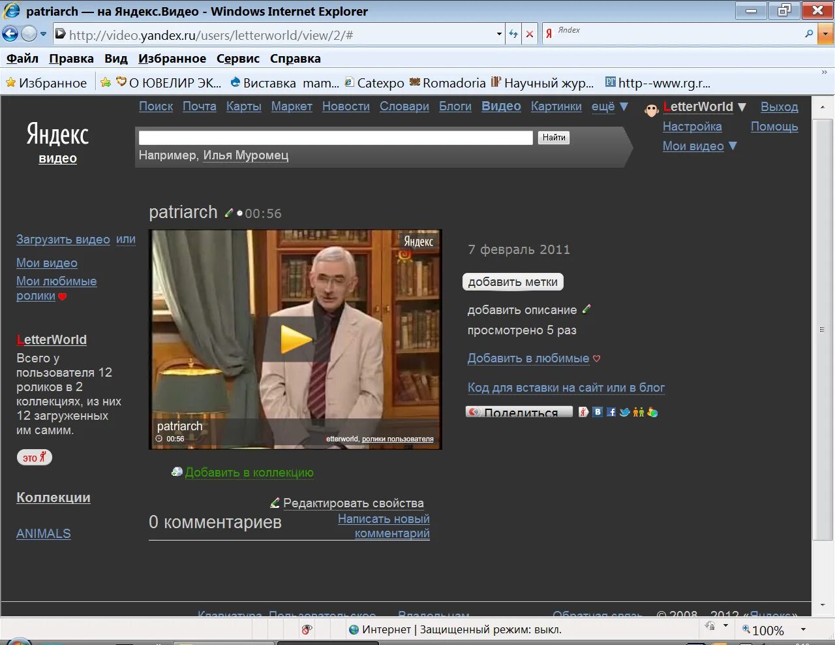The image size is (835, 645).
Task: Focus the browser address bar
Action: coord(281,35)
